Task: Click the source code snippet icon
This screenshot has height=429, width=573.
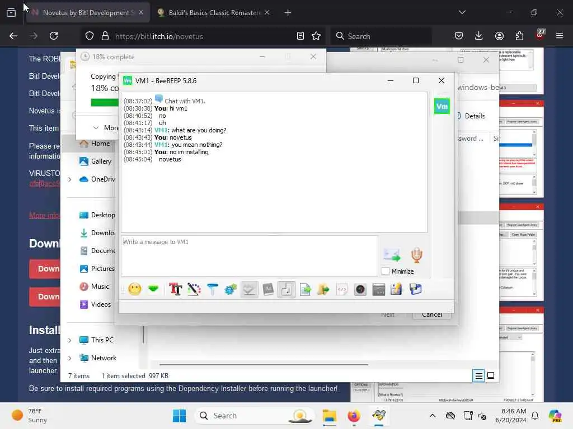Action: click(342, 289)
